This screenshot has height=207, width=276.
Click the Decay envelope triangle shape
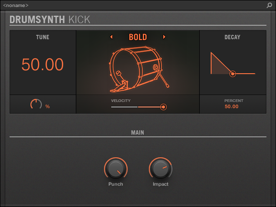219,66
